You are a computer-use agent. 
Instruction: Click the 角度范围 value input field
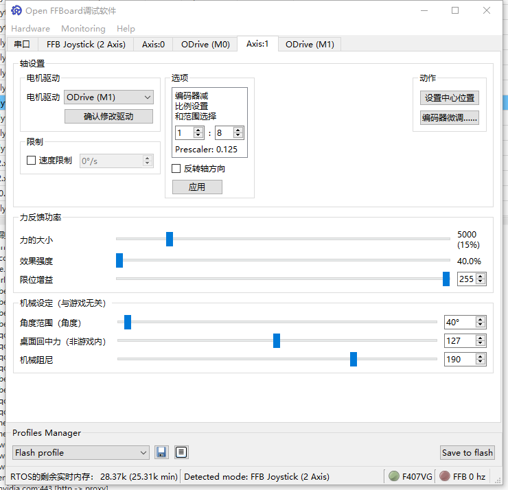point(459,323)
